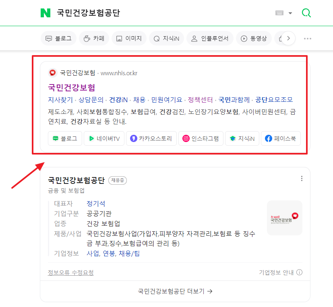Open the 채용/팁 company info link
The image size is (333, 307).
129,253
